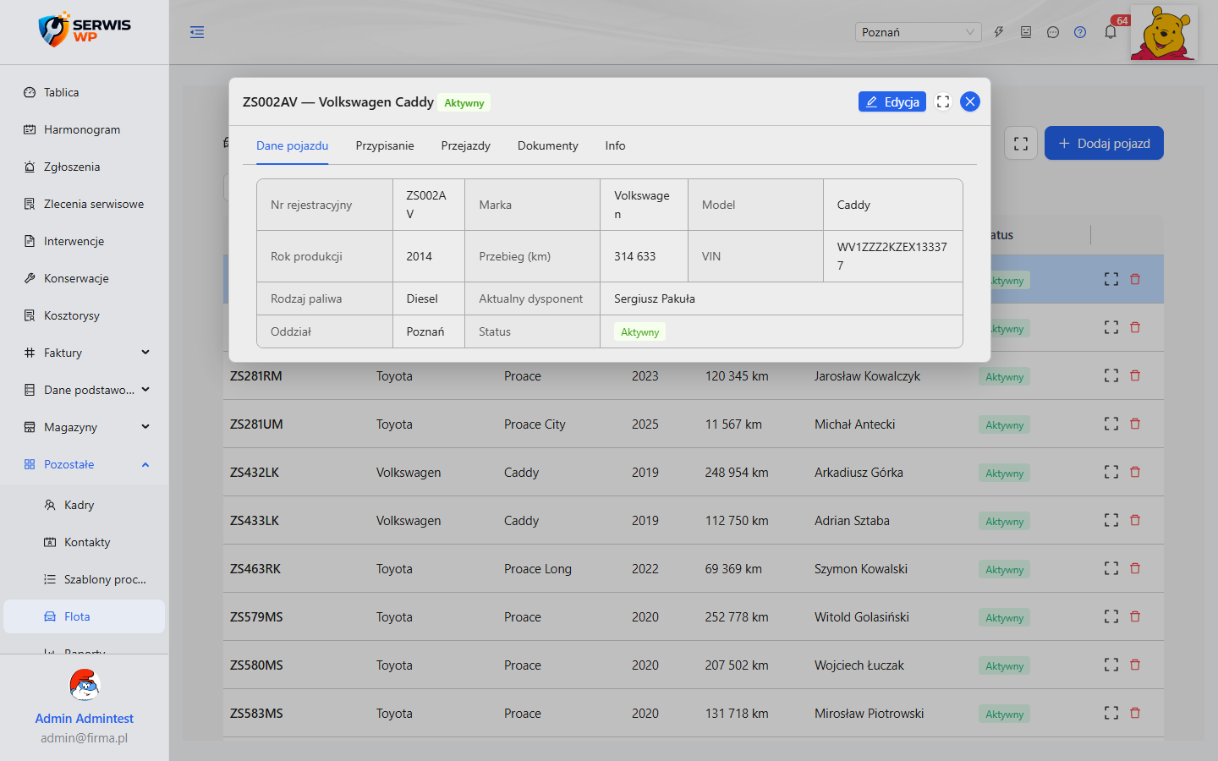The width and height of the screenshot is (1218, 761).
Task: Click the Smurf avatar above Admin Admintest
Action: point(85,685)
